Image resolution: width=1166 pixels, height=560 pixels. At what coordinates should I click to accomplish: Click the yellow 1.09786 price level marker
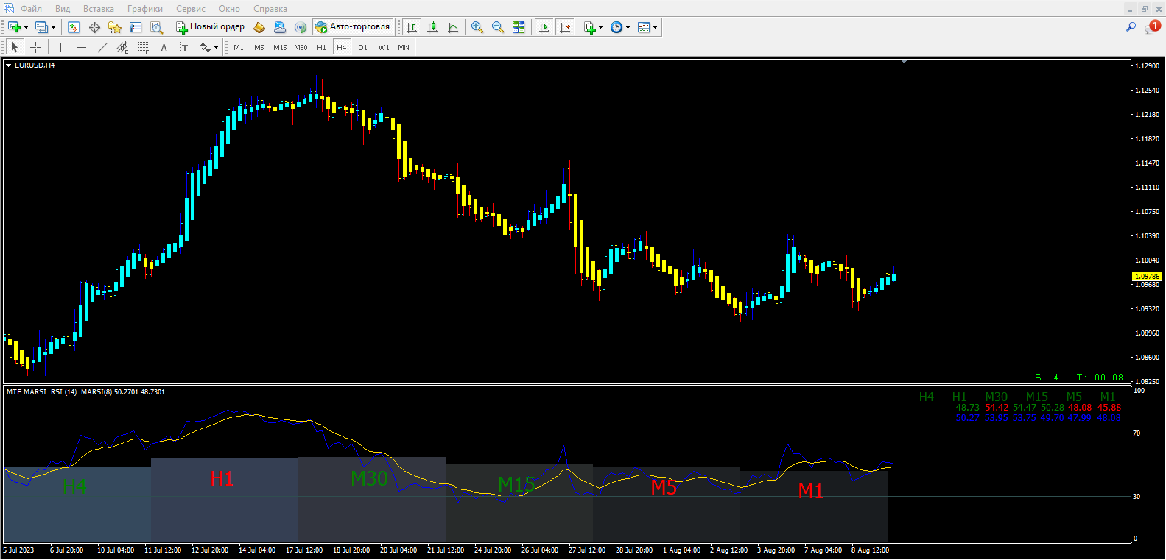pos(1146,277)
